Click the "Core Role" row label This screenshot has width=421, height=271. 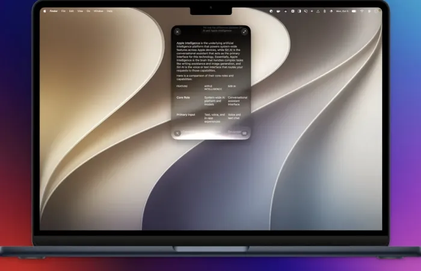tap(183, 98)
